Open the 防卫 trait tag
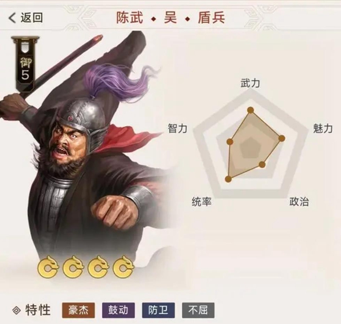Screen dimensions: 341x324 (159, 310)
